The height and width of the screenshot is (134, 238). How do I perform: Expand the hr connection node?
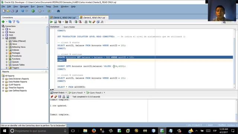[3, 29]
